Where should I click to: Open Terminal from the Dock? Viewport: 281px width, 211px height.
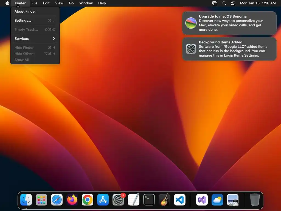point(149,200)
